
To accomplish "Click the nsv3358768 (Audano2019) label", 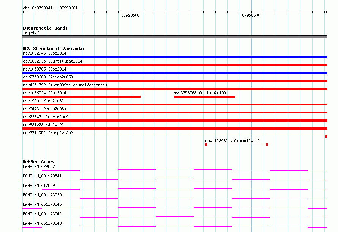I will 200,93.
